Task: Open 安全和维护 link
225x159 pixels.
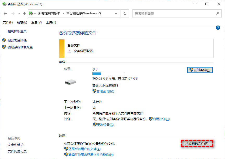Action: point(15,145)
